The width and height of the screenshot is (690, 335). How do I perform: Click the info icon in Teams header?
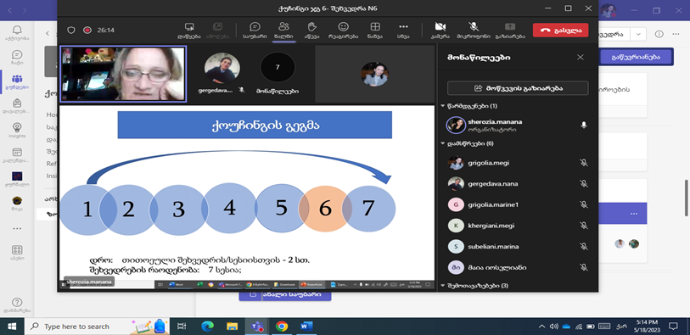click(x=659, y=34)
